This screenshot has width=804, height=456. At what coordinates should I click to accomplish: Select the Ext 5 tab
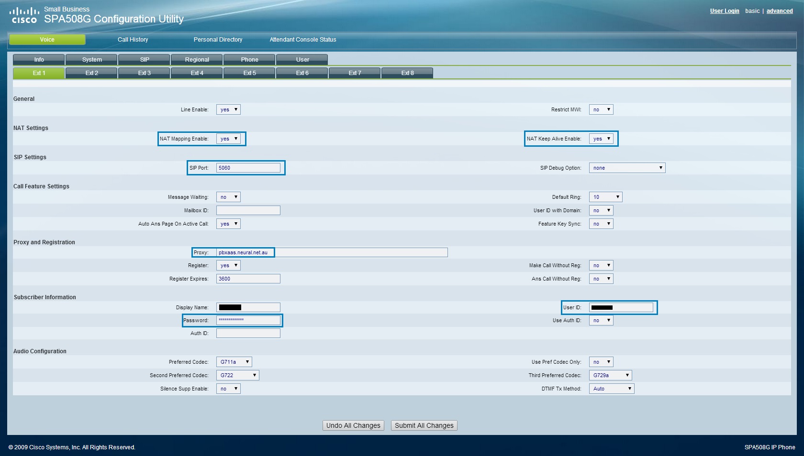249,73
